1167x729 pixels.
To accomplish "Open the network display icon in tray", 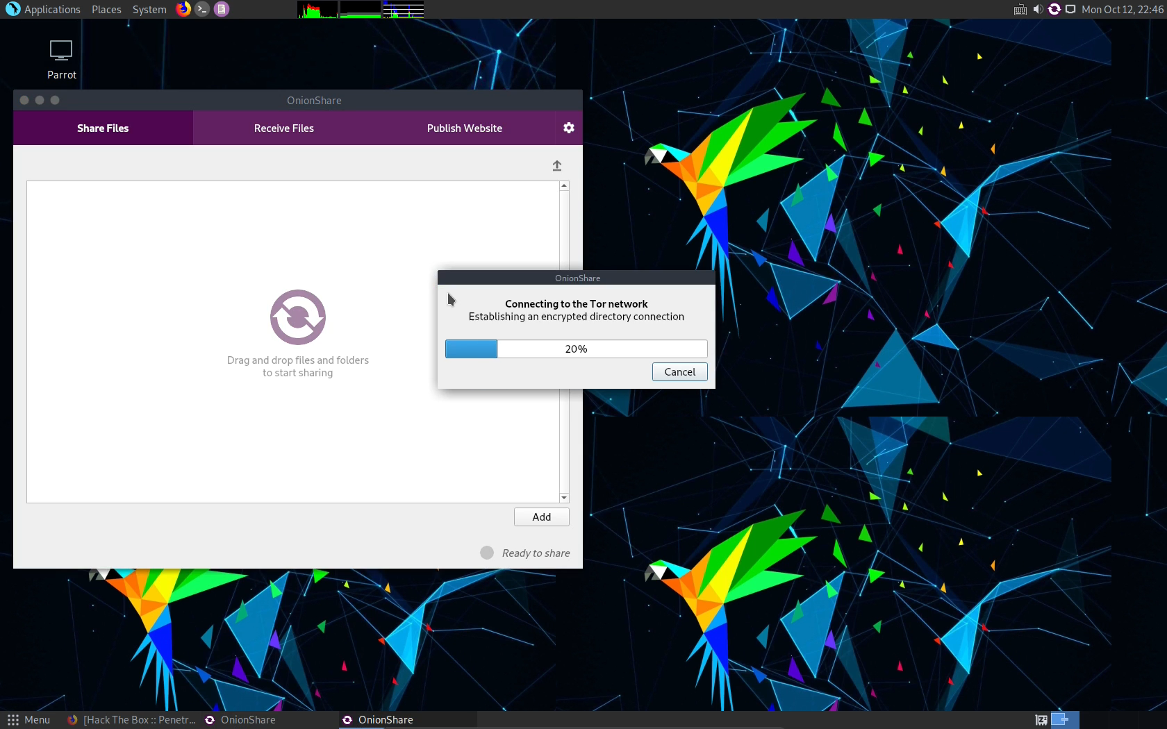I will (1070, 9).
